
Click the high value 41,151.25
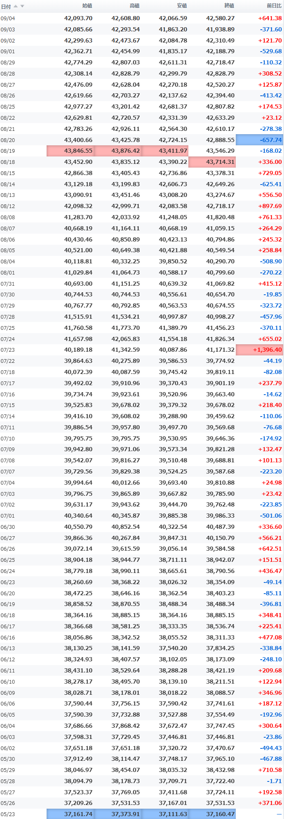coord(126,284)
